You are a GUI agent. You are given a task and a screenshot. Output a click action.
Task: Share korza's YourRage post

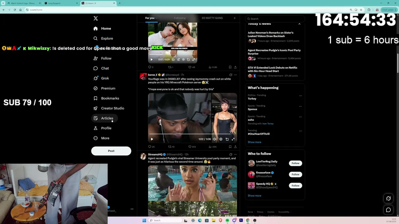pyautogui.click(x=235, y=147)
